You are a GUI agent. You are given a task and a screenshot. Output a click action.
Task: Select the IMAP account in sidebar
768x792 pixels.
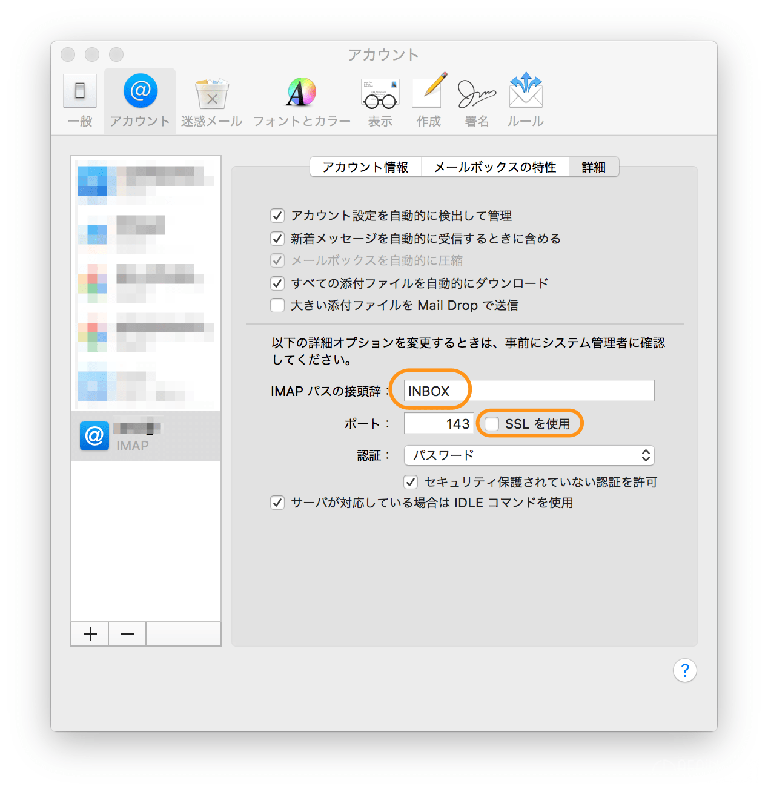pos(146,436)
